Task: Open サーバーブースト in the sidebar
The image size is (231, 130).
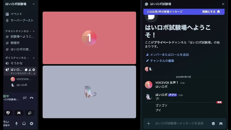Action: pyautogui.click(x=22, y=20)
